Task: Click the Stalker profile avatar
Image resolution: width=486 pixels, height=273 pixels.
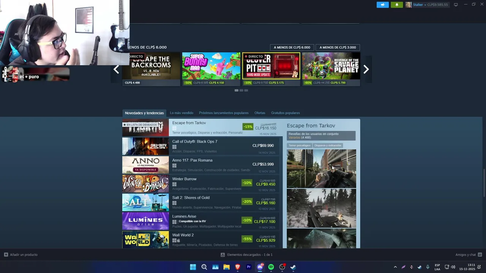Action: point(409,5)
